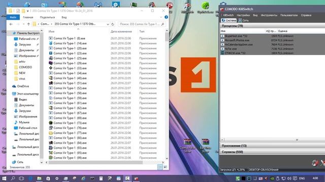Switch to the Система tab
325x182 pixels.
pyautogui.click(x=229, y=20)
